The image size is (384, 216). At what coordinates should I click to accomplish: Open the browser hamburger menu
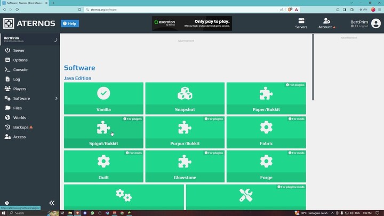pyautogui.click(x=380, y=10)
